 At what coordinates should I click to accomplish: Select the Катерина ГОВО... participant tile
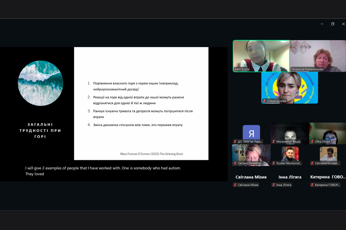point(328,177)
